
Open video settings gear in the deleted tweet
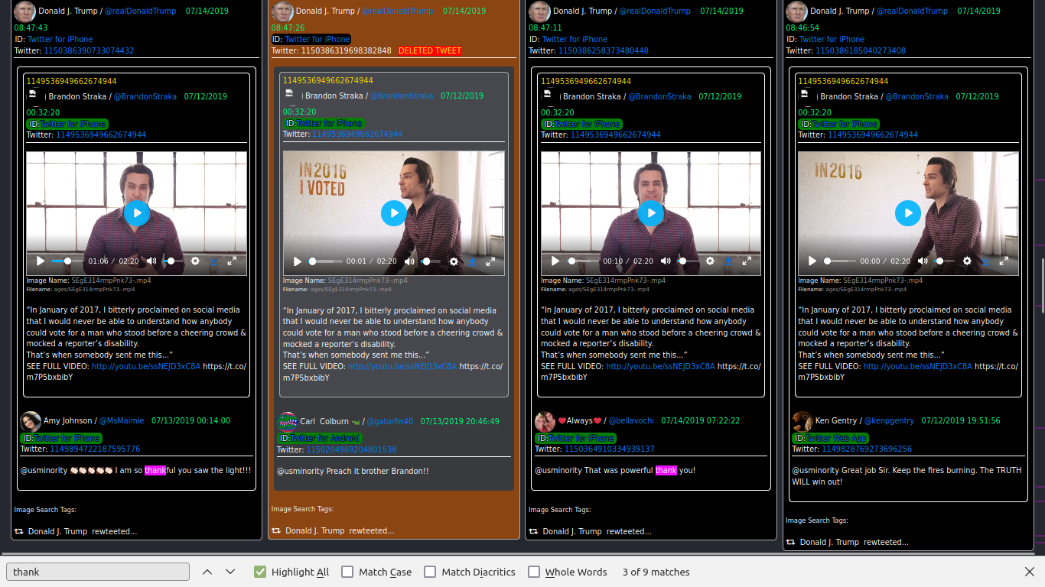click(x=454, y=261)
